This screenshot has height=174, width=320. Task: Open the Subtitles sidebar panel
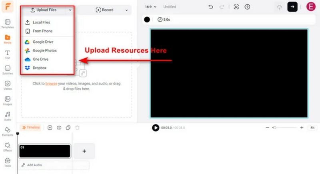coord(8,70)
